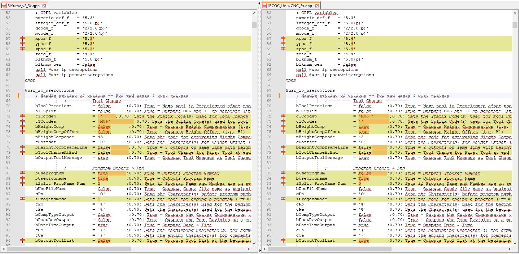Switch to the BiYurov_v2_3x.gpp tab

click(24, 6)
